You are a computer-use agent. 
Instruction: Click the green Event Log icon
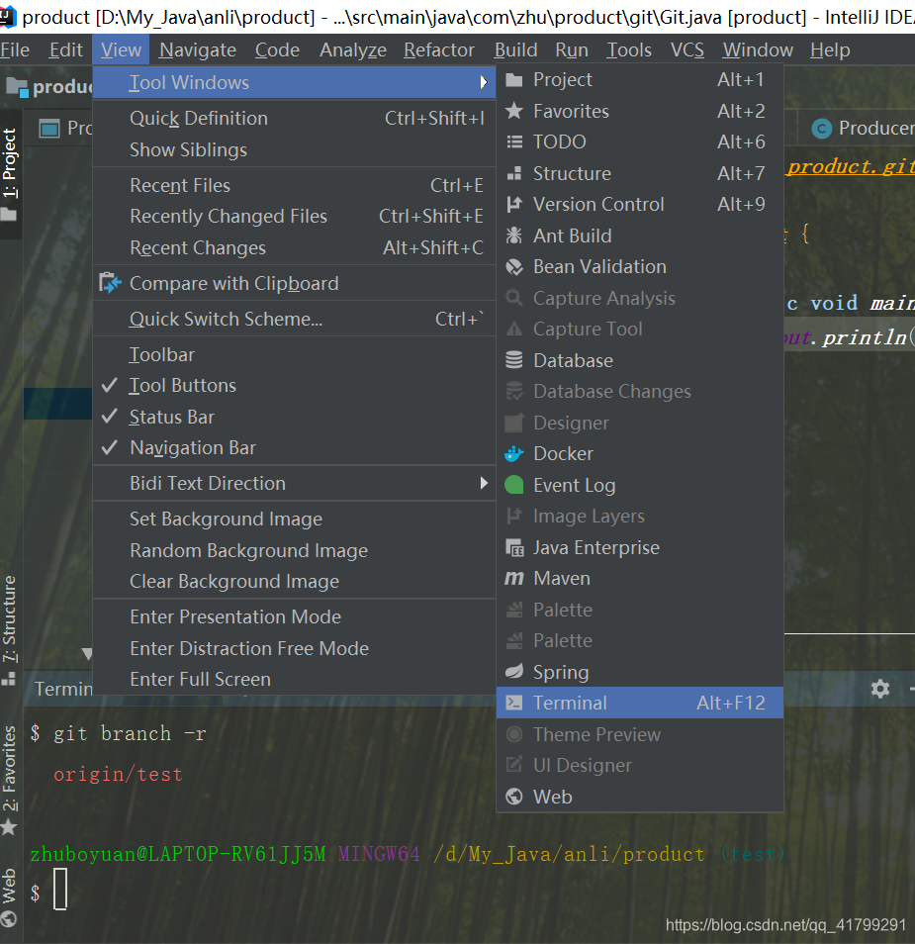[514, 485]
